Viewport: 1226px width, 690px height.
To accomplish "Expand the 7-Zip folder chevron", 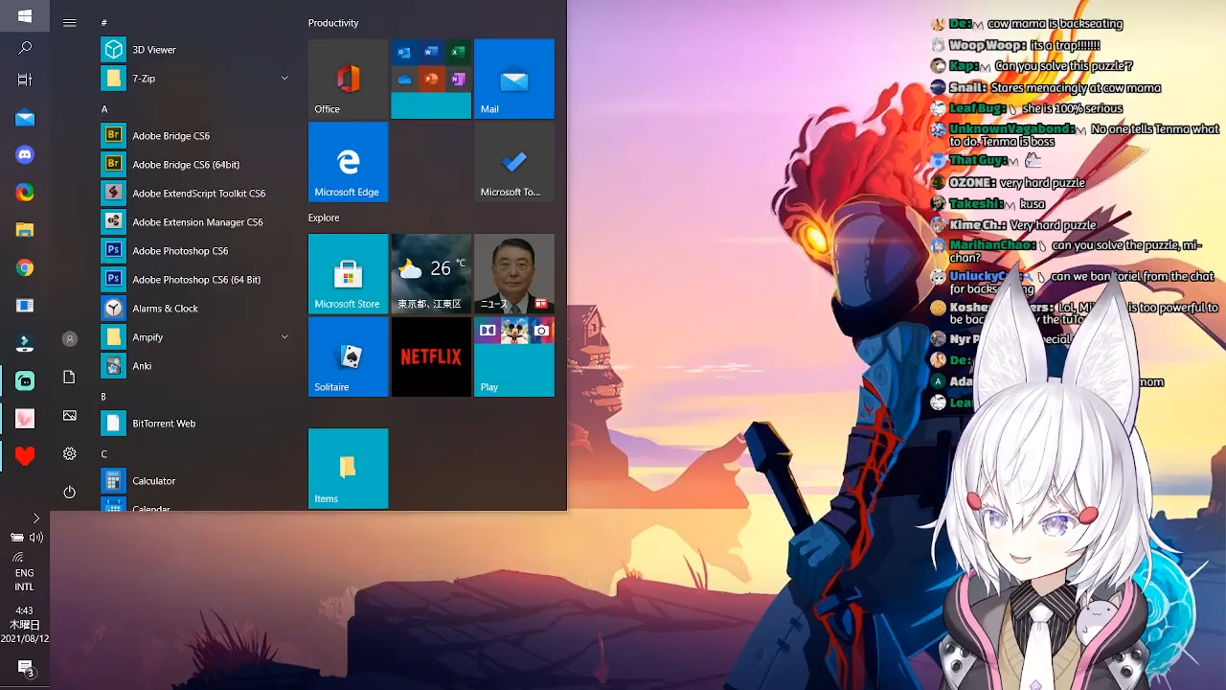I will 284,79.
